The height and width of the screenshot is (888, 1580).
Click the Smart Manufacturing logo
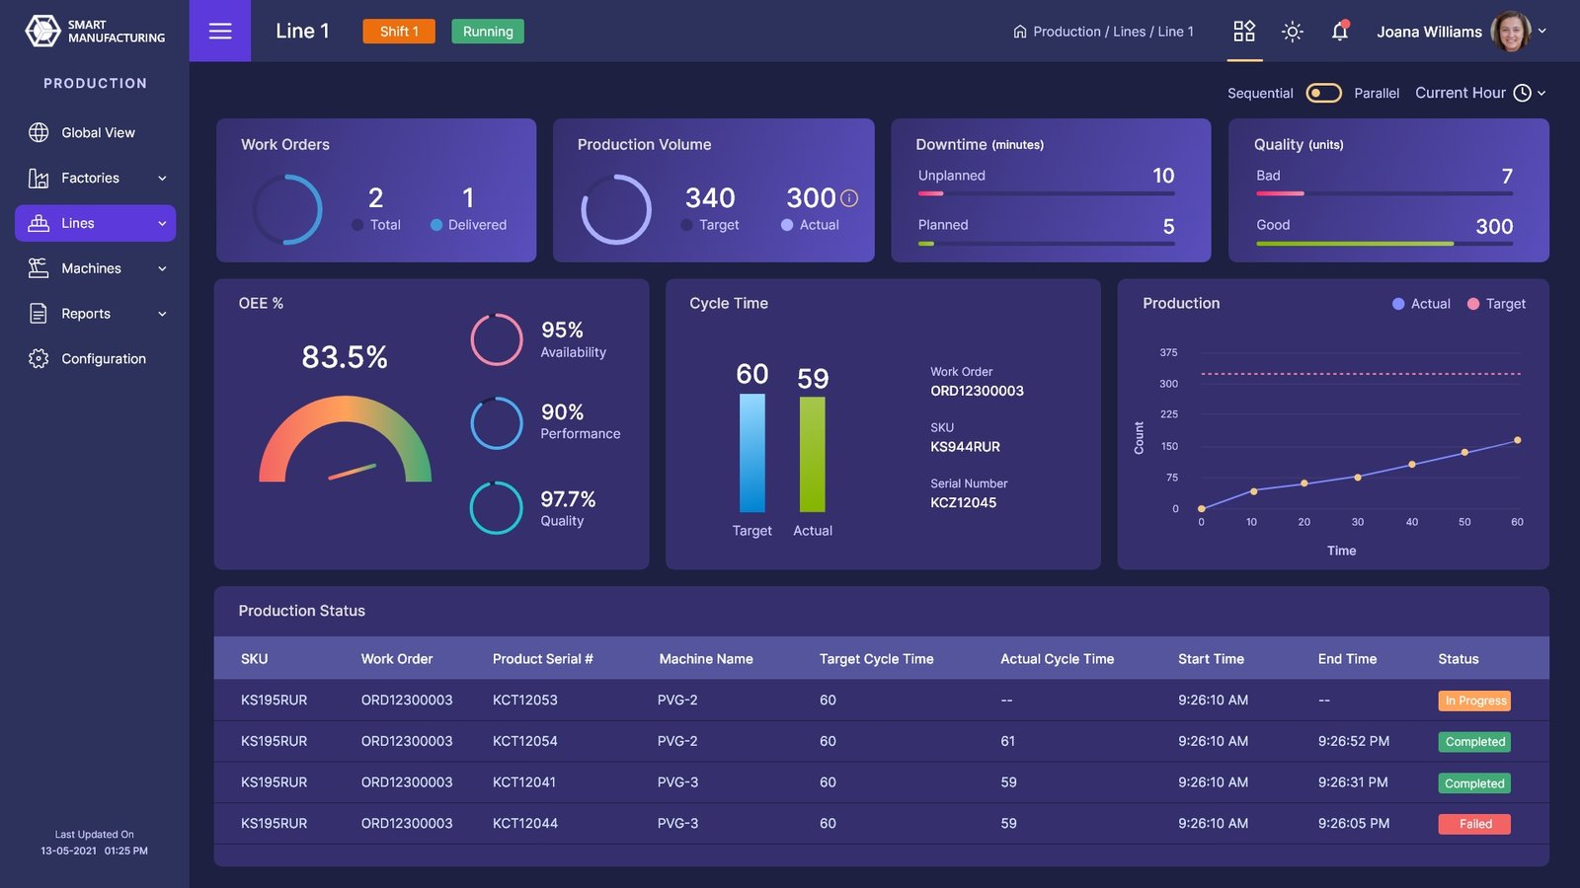click(95, 32)
